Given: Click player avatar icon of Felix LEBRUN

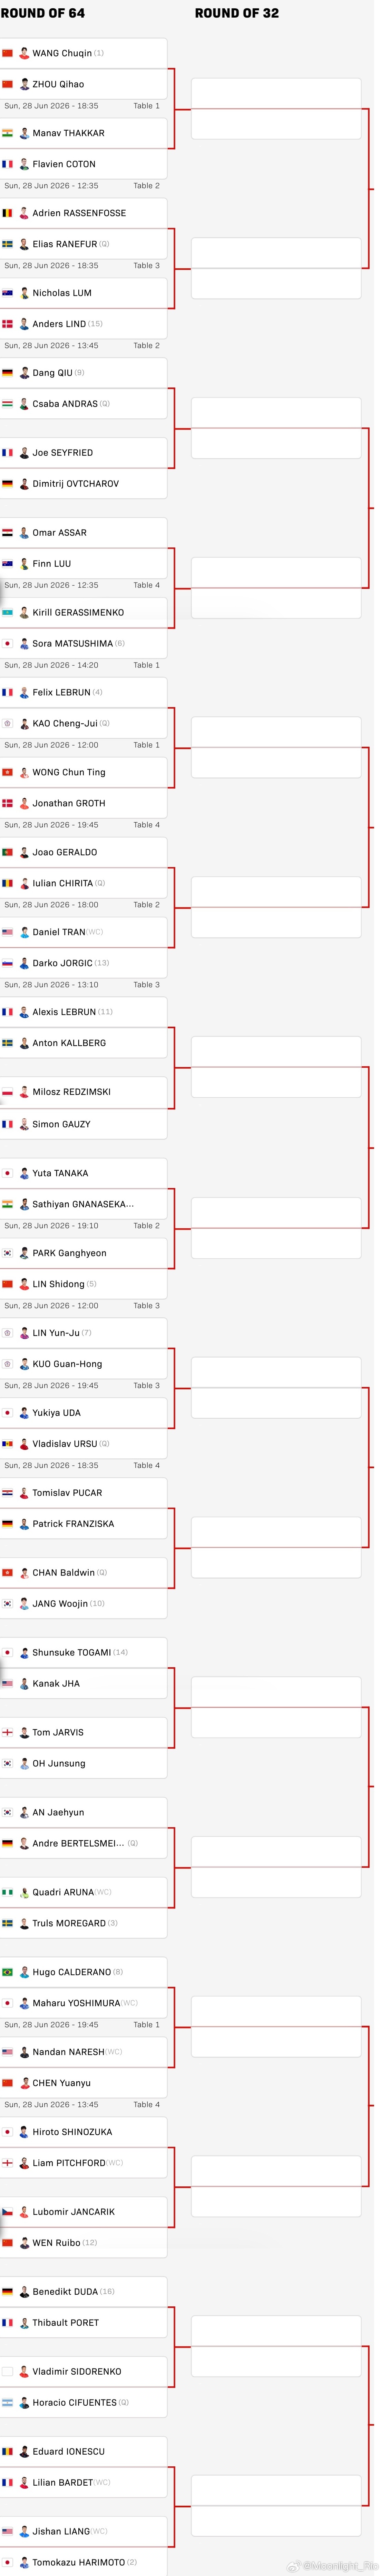Looking at the screenshot, I should coord(24,692).
